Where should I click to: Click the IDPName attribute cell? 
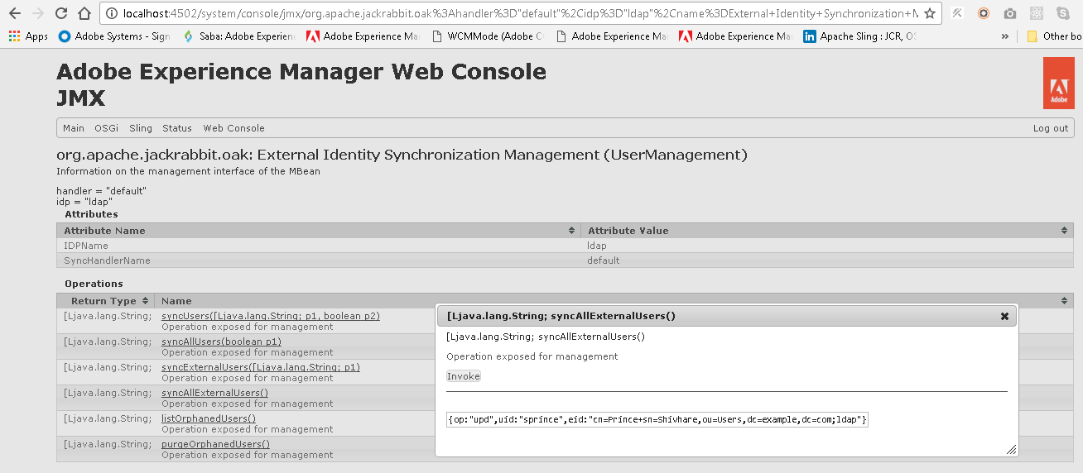coord(319,246)
